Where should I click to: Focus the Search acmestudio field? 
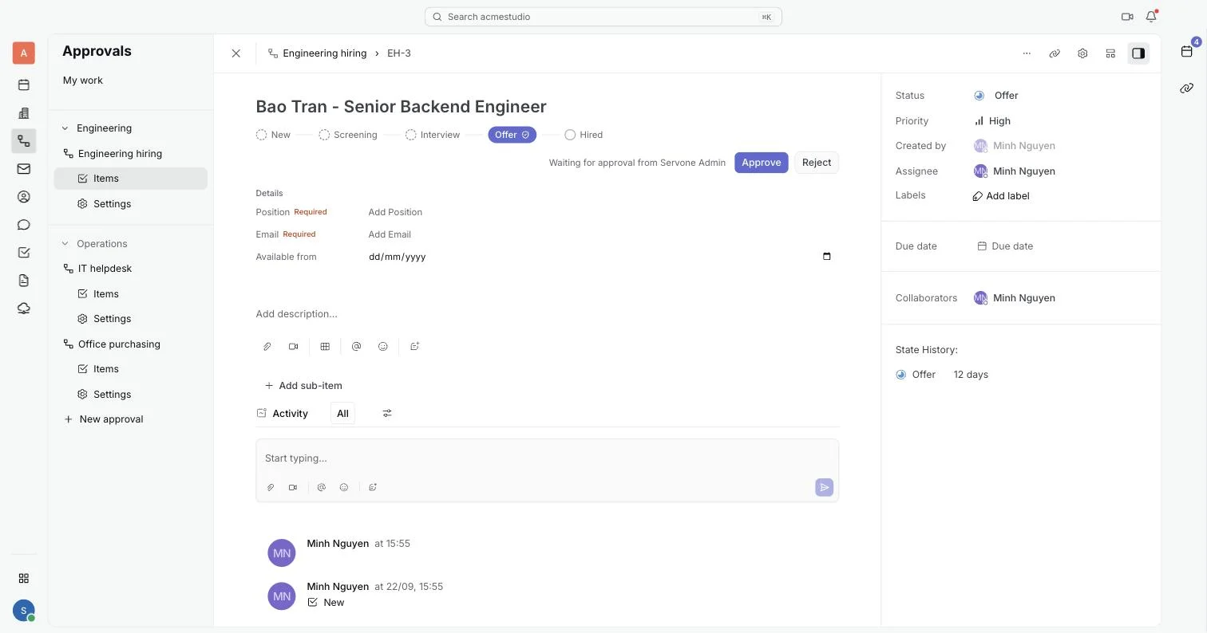[603, 17]
